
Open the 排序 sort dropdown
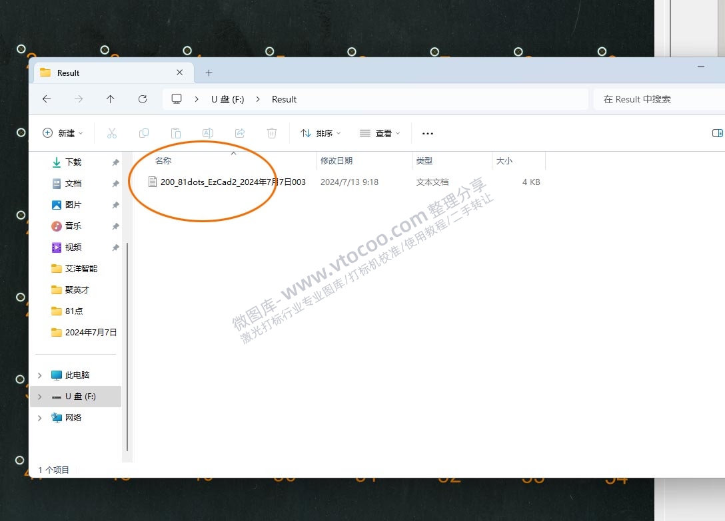pyautogui.click(x=321, y=133)
